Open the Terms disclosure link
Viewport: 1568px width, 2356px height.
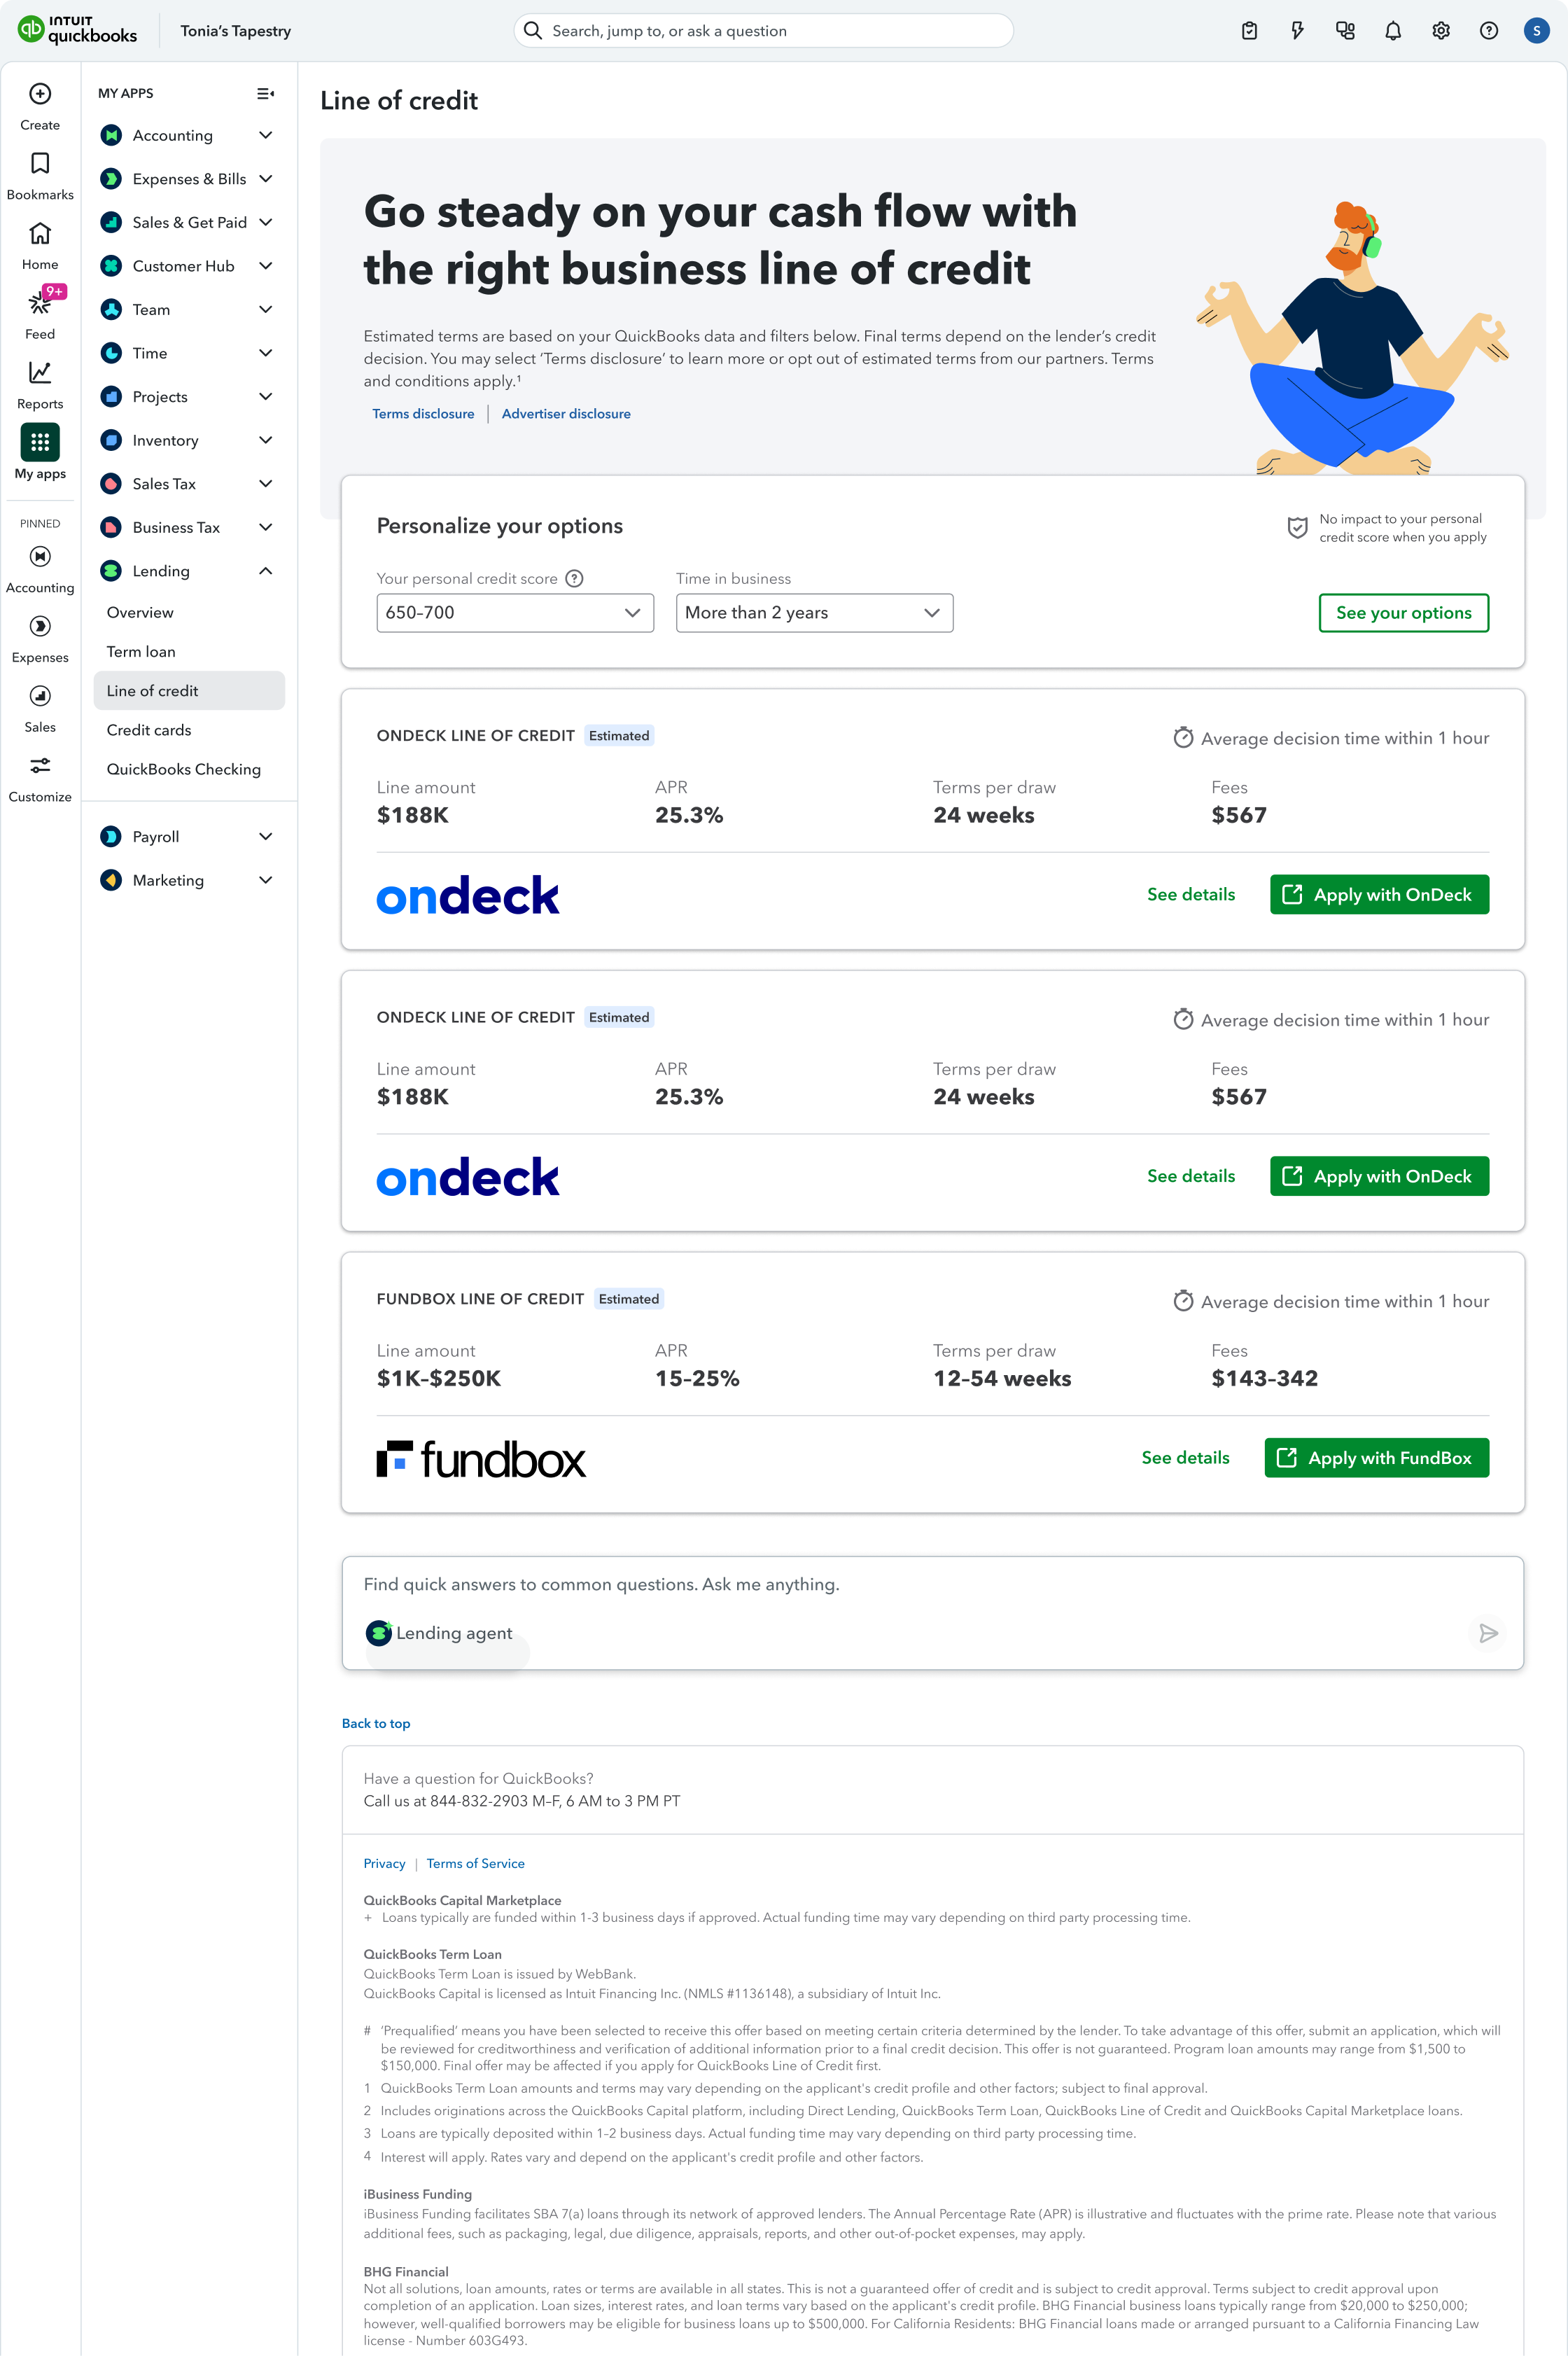tap(423, 414)
